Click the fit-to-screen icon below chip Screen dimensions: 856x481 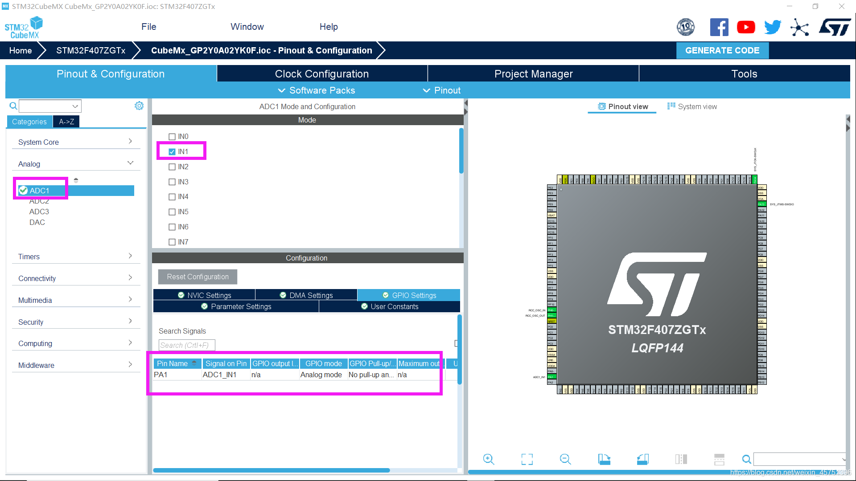(527, 459)
